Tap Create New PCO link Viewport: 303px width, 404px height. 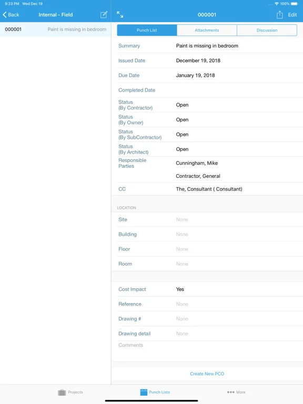click(x=207, y=373)
